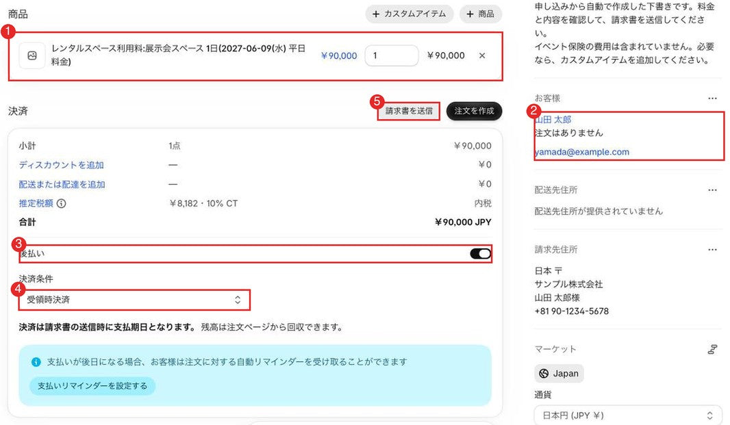The image size is (730, 425).
Task: Click the quantity input field
Action: tap(392, 55)
